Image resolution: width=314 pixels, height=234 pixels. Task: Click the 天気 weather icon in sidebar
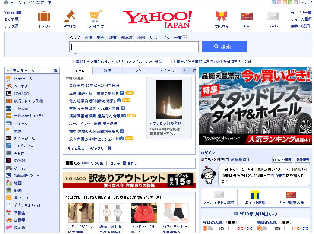click(9, 130)
